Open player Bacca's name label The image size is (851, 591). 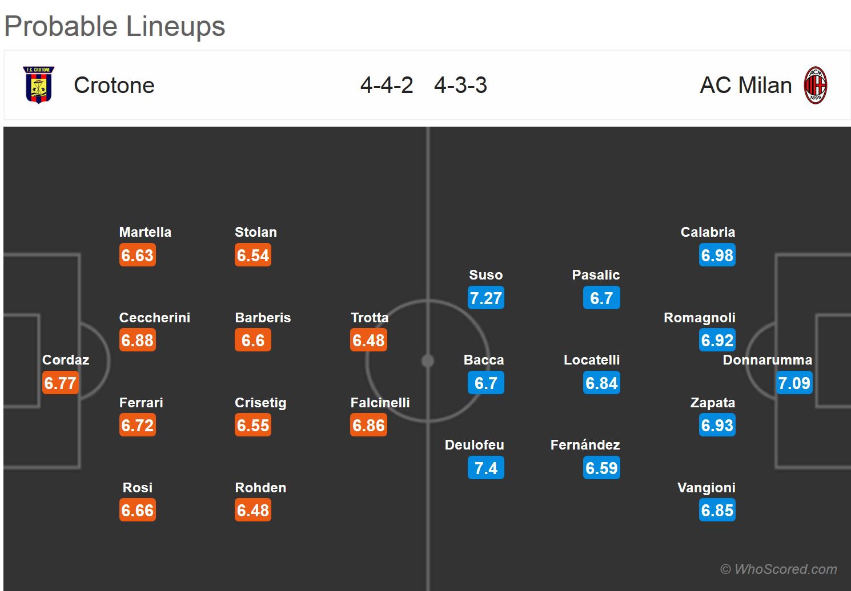(x=484, y=360)
